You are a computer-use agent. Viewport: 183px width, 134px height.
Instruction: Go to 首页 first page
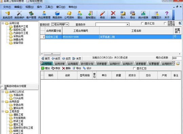(x=46, y=58)
